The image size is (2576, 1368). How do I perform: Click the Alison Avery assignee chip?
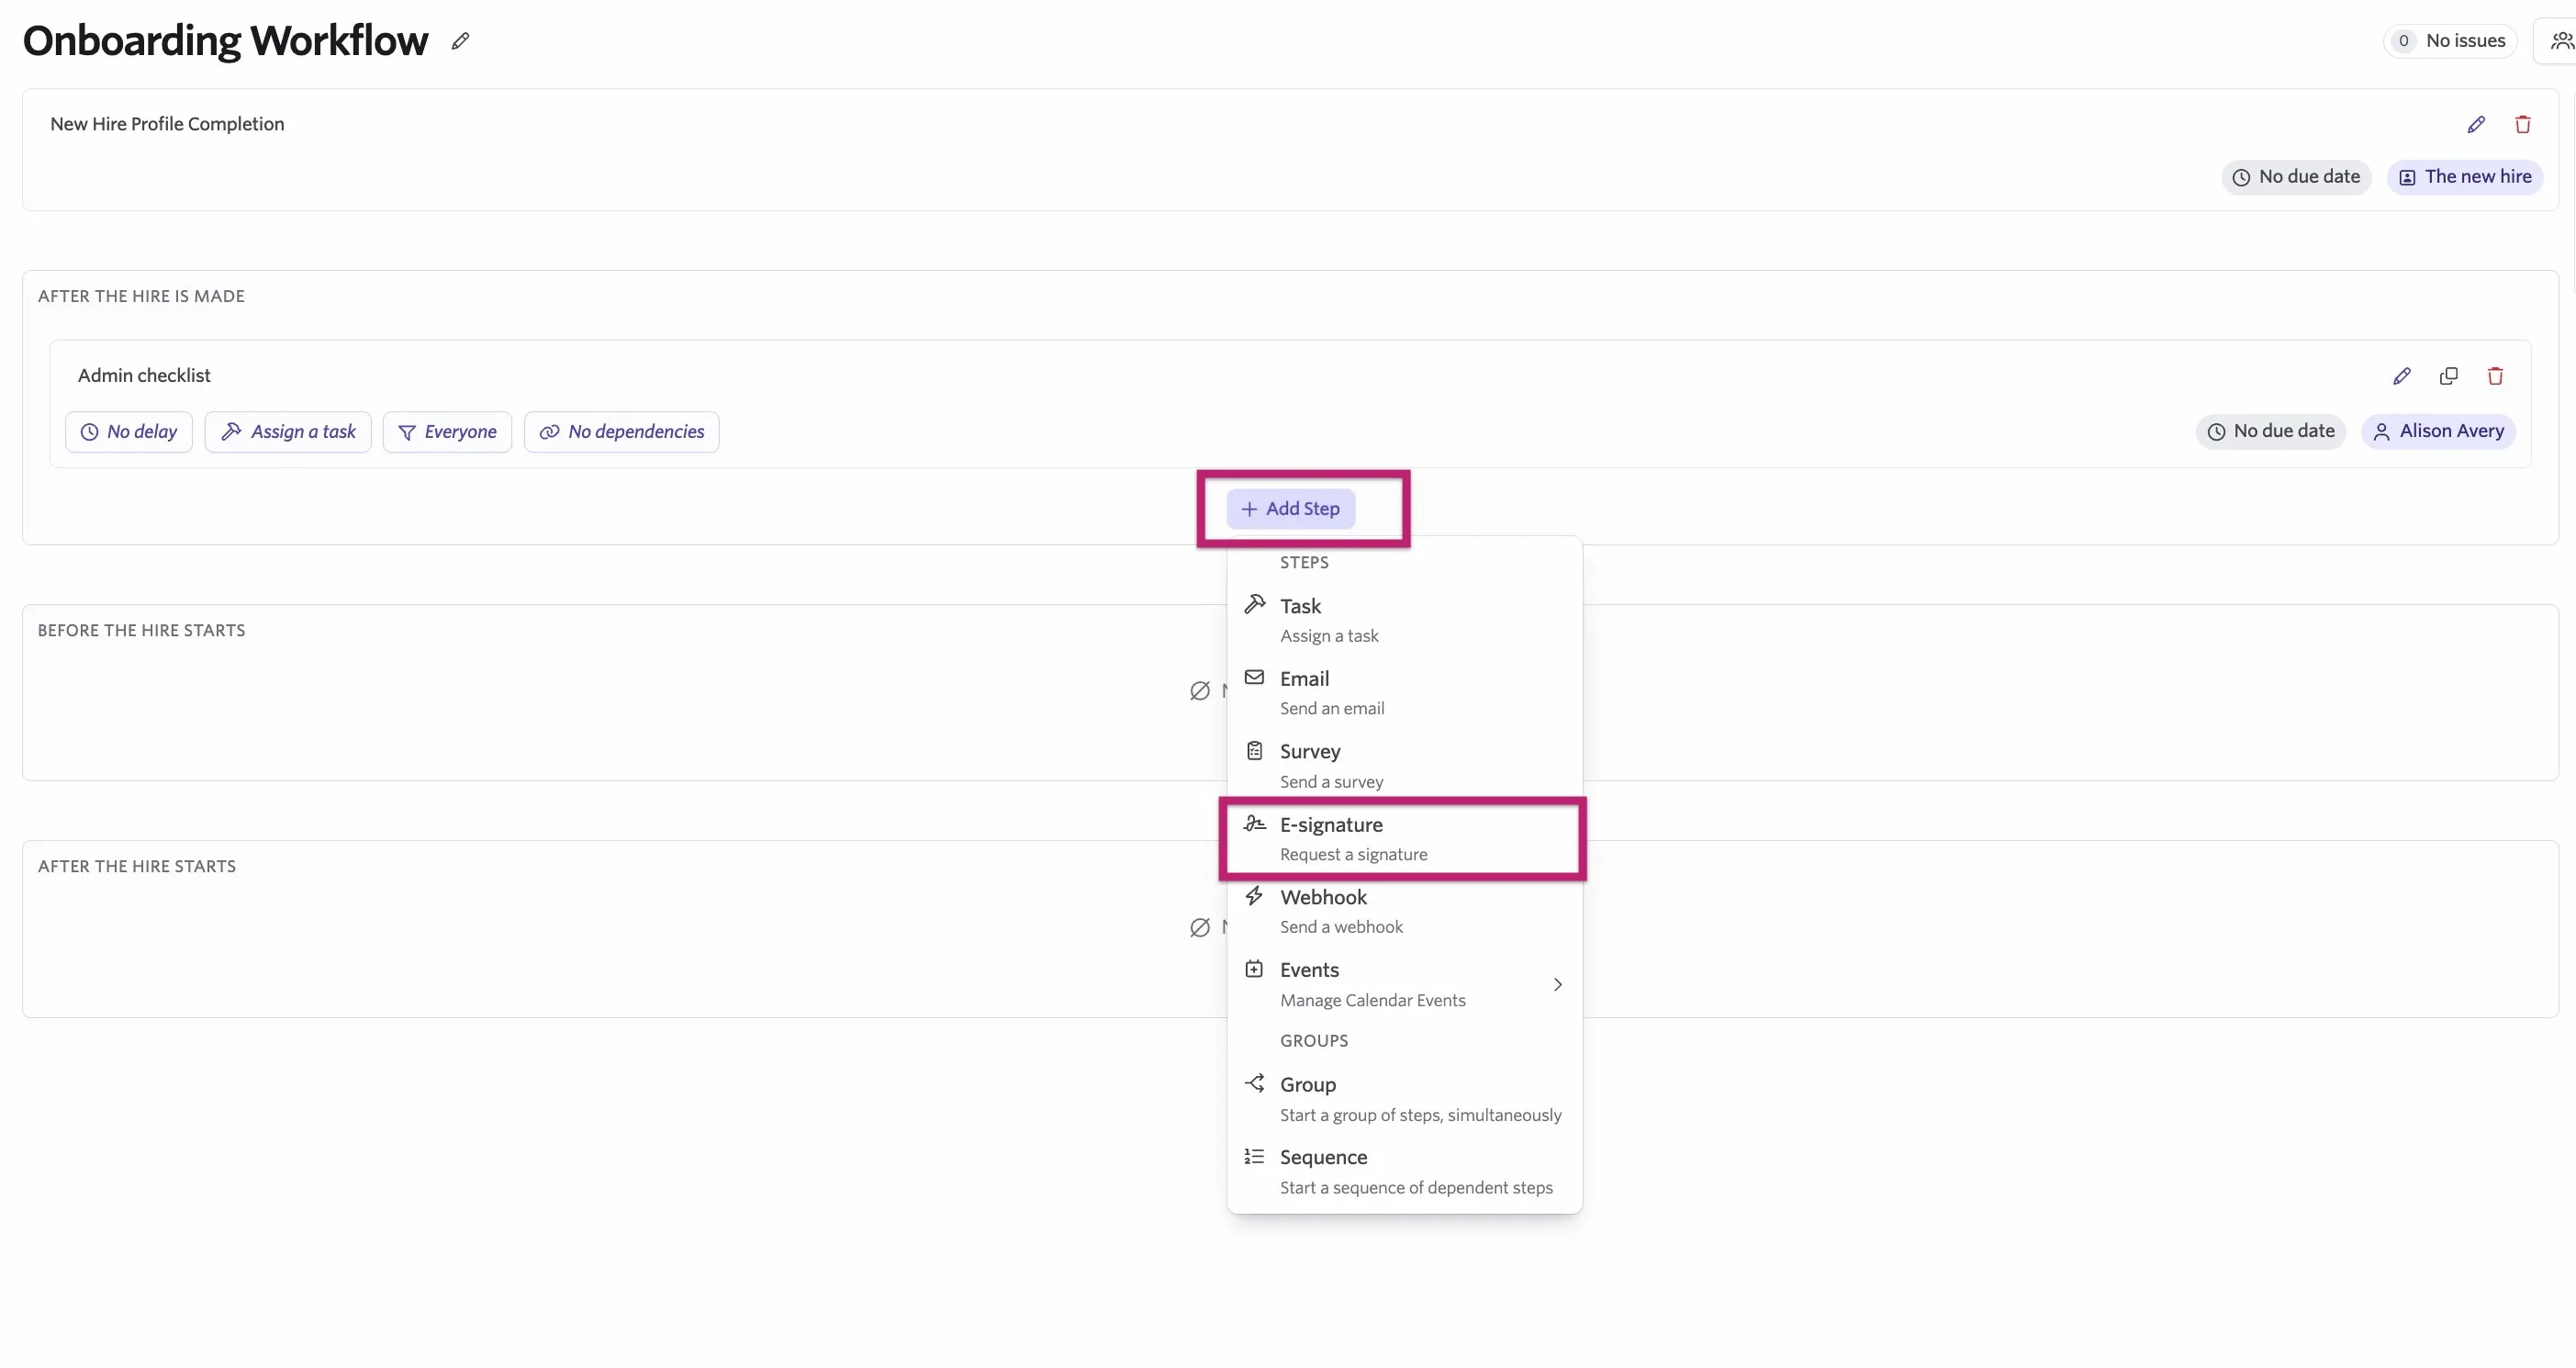pos(2438,431)
